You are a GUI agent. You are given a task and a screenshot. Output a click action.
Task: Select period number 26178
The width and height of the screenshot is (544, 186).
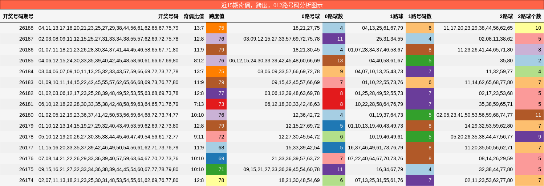[26, 137]
